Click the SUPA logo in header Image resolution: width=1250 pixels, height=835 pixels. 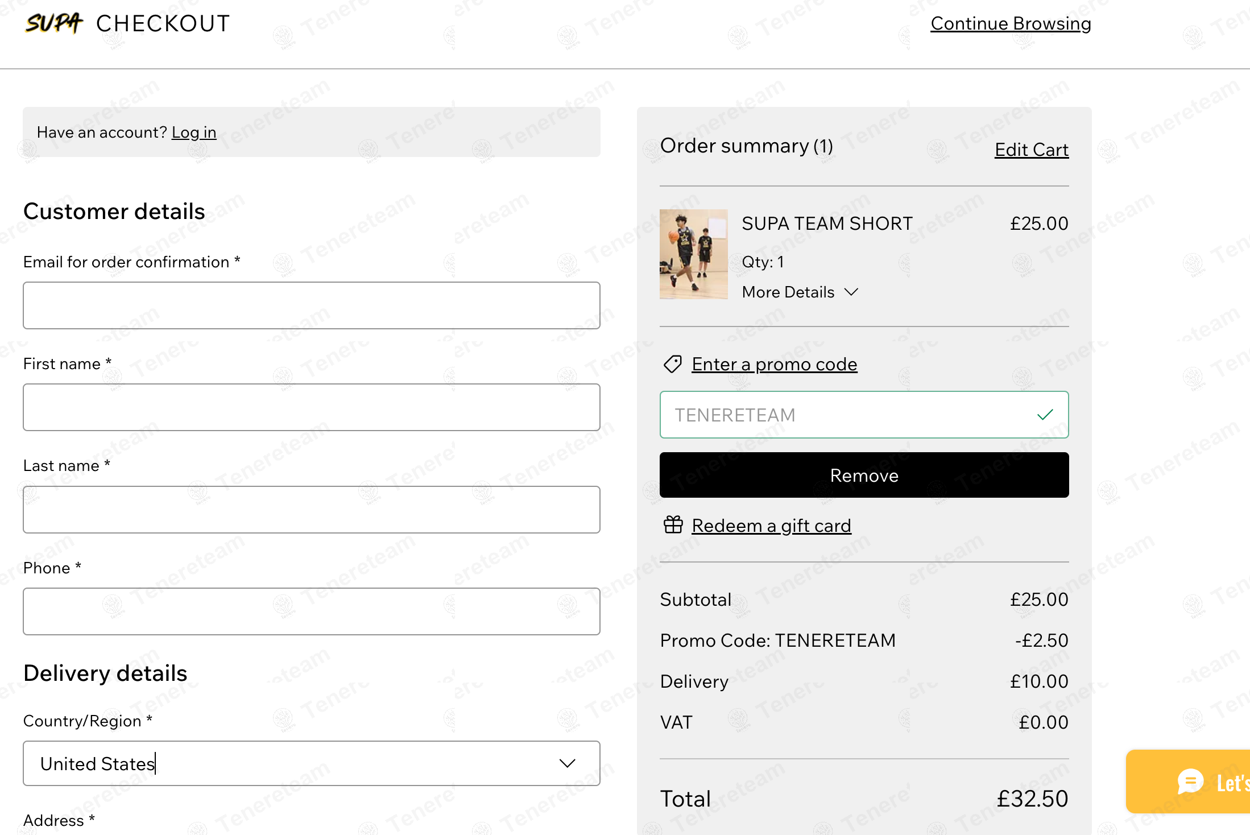point(54,23)
